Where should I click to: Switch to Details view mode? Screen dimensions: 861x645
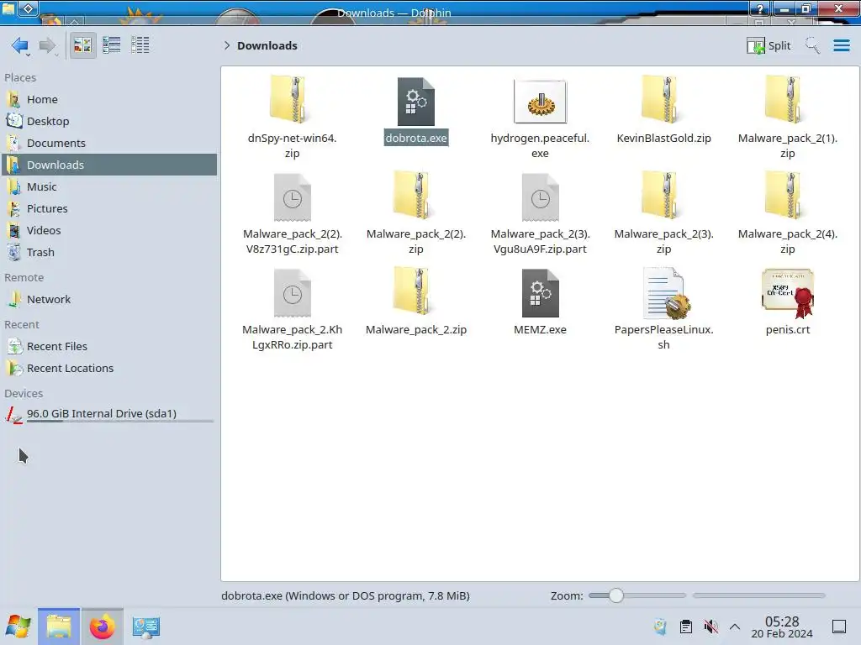pos(140,45)
